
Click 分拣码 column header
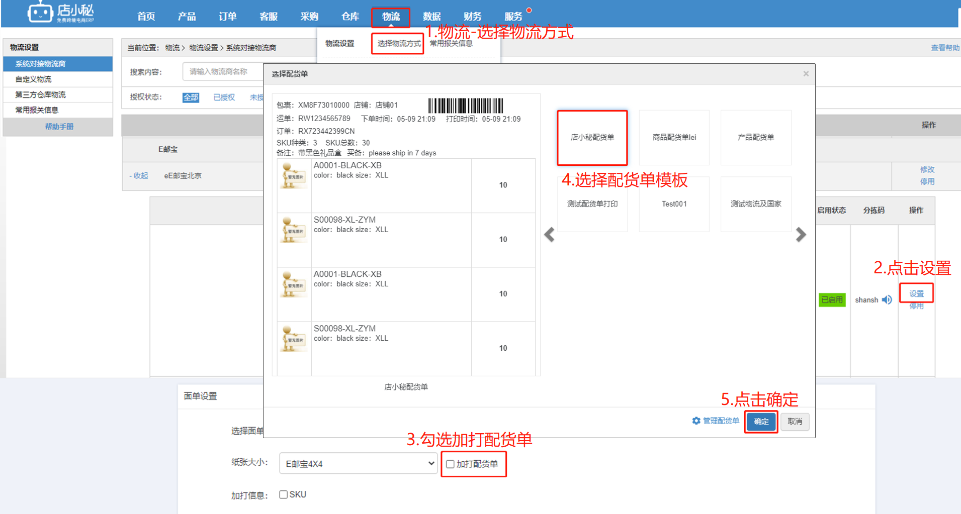(874, 211)
